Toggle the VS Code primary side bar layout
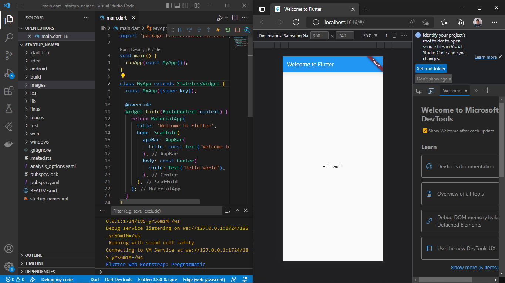Screen dimensions: 505x283 click(x=169, y=6)
